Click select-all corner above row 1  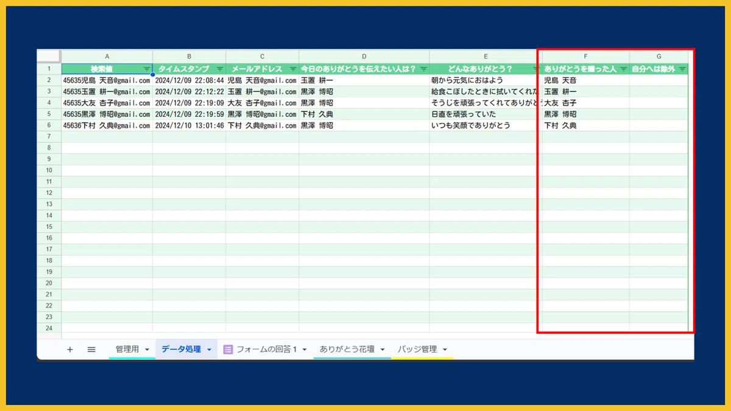click(x=49, y=56)
